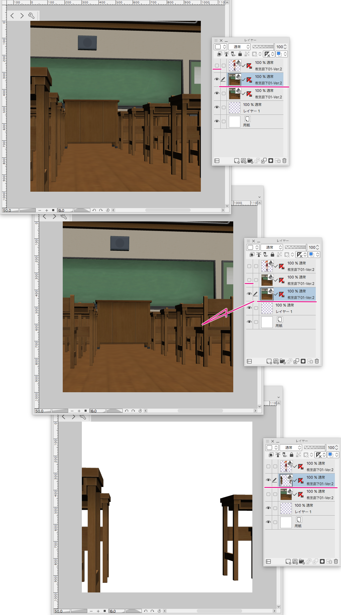This screenshot has height=615, width=341.
Task: Create new layer folder in middle layer panel
Action: pyautogui.click(x=283, y=361)
